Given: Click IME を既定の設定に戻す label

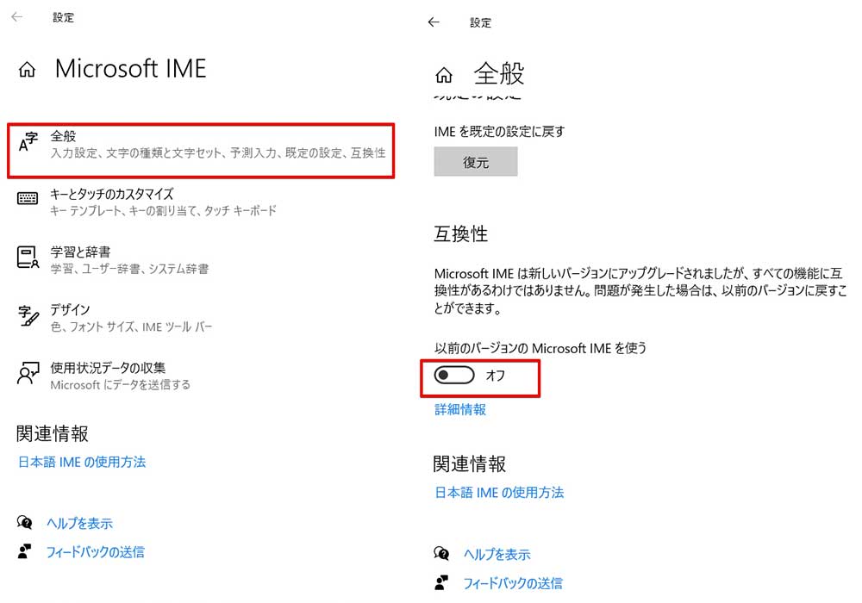Looking at the screenshot, I should tap(499, 131).
